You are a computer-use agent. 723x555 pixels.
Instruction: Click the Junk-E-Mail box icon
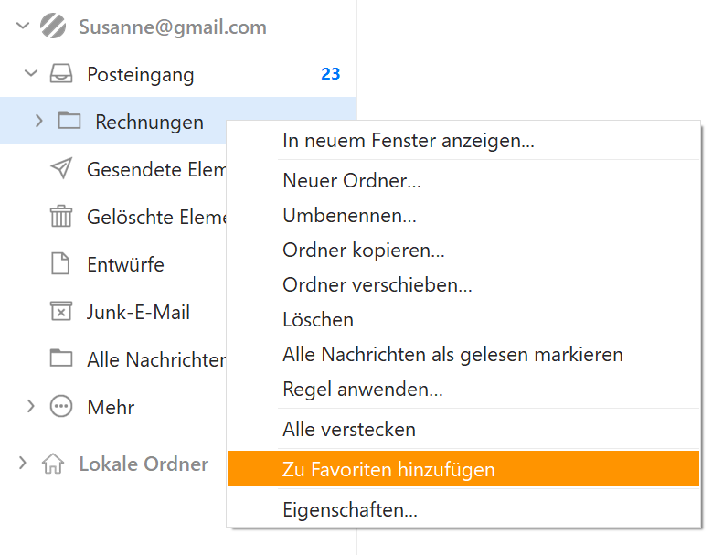tap(61, 311)
